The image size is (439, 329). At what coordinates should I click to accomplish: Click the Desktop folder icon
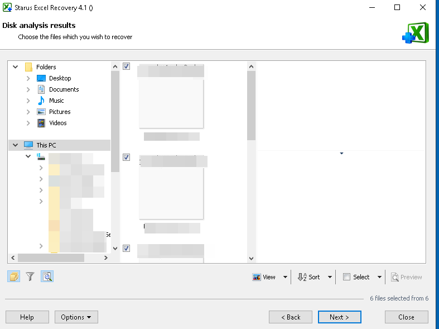pos(41,78)
